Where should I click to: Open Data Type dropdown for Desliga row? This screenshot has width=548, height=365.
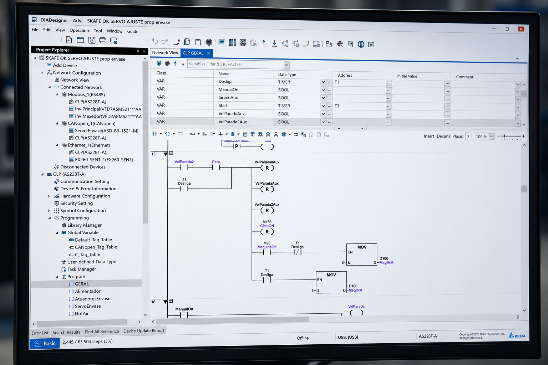[x=323, y=82]
